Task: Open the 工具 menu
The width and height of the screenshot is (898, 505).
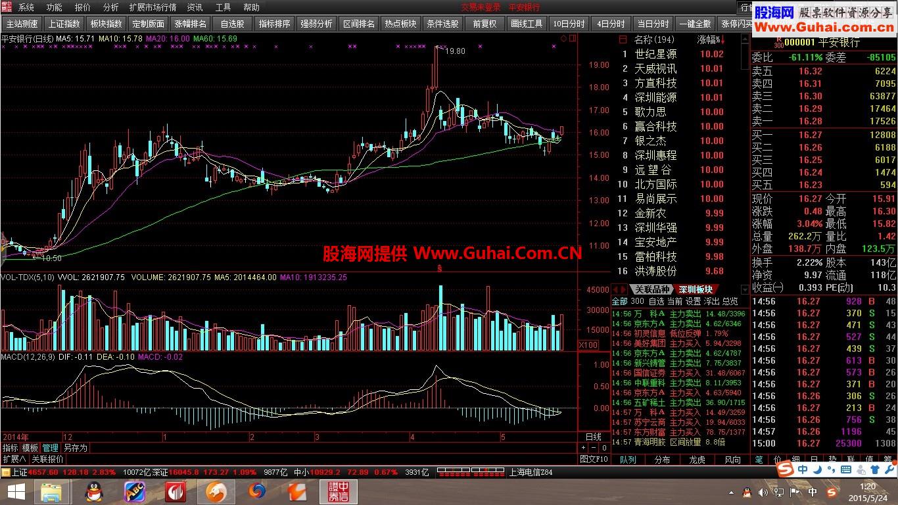Action: 223,8
